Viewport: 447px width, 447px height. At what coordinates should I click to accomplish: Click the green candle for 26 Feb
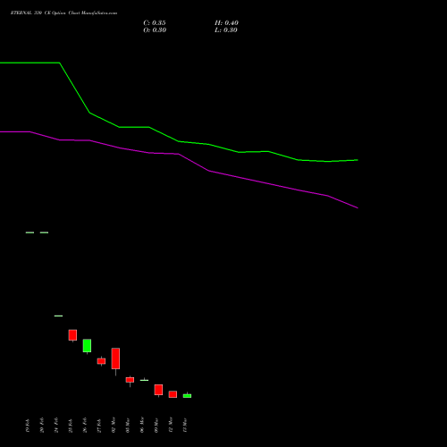click(87, 346)
